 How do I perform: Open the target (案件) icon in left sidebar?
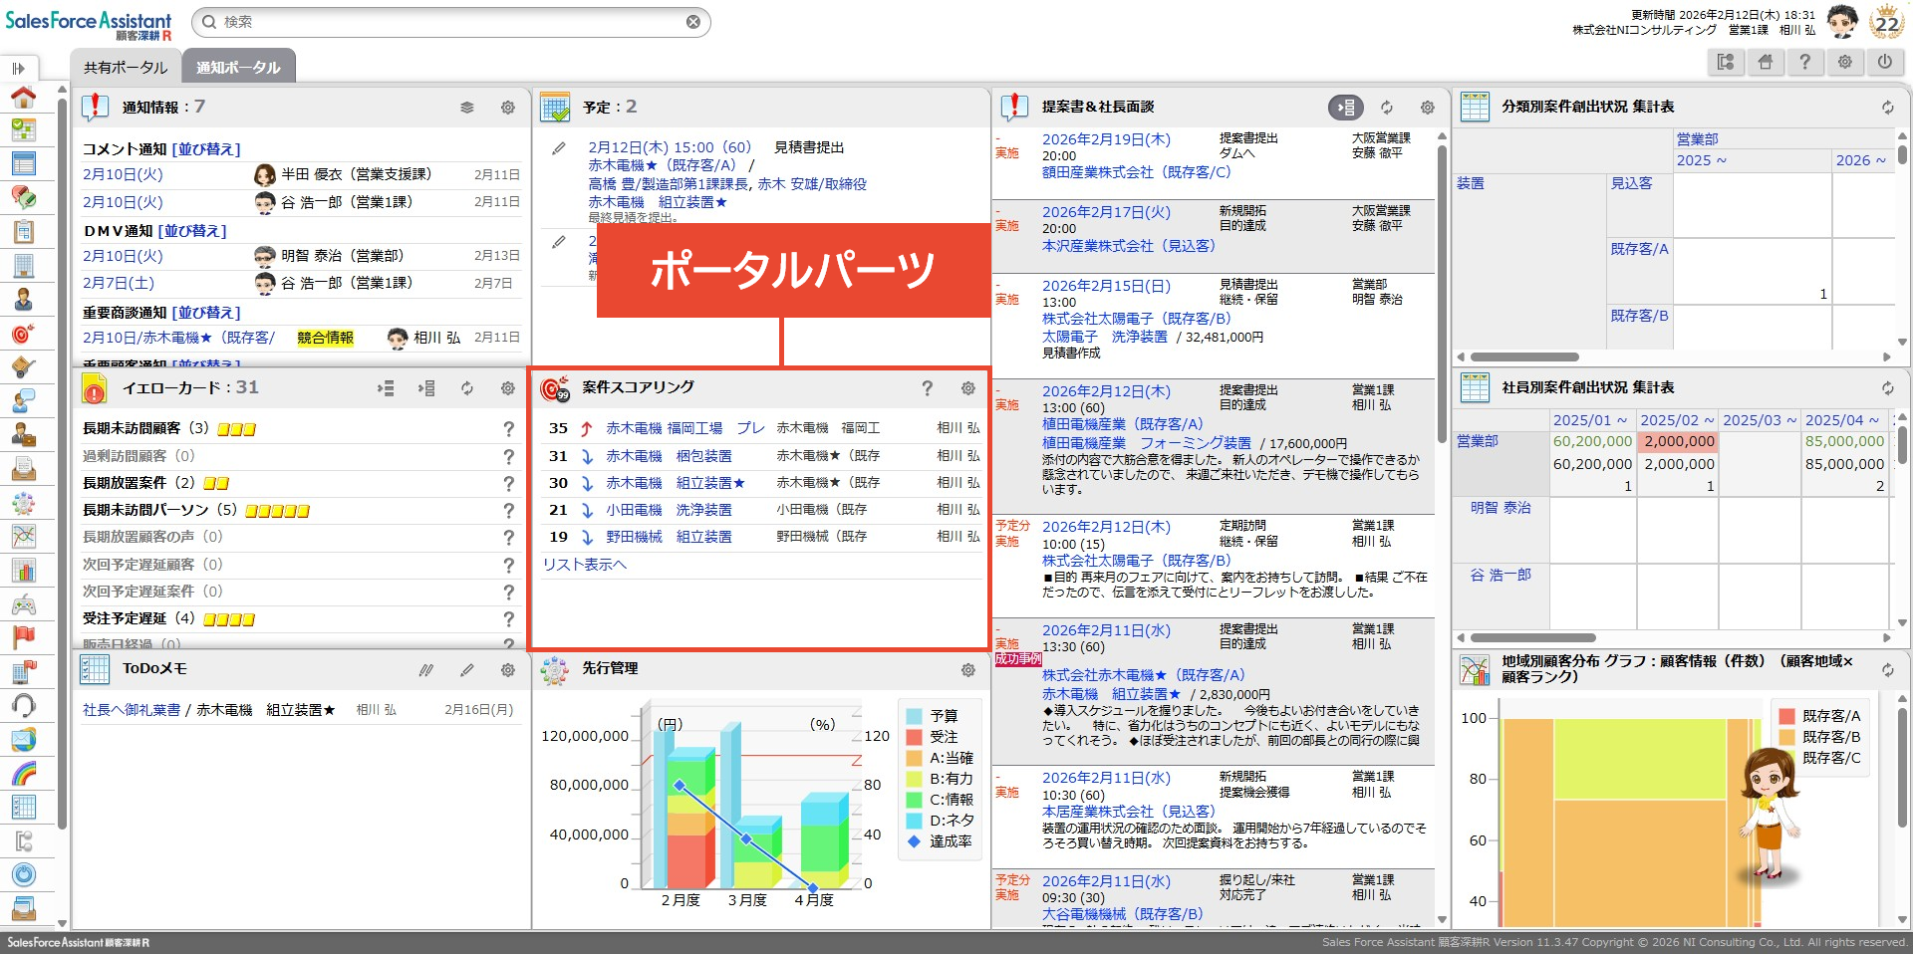[23, 334]
